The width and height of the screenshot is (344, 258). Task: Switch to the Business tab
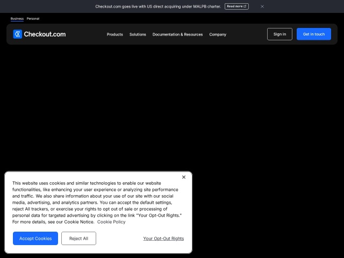coord(17,19)
